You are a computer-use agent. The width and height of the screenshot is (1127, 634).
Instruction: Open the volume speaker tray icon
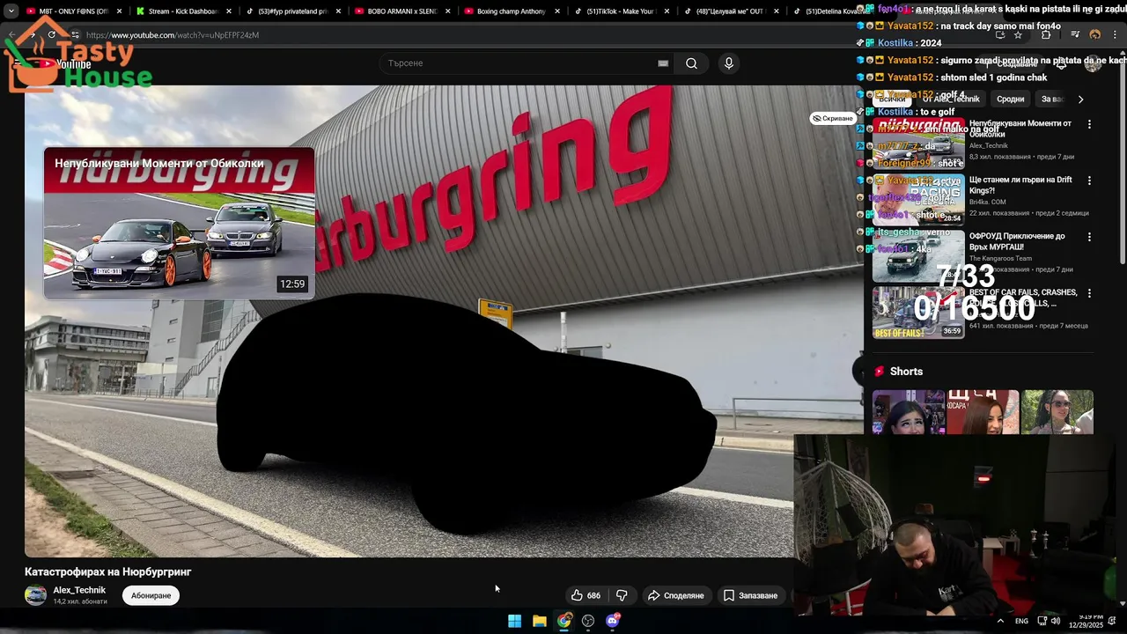1055,621
